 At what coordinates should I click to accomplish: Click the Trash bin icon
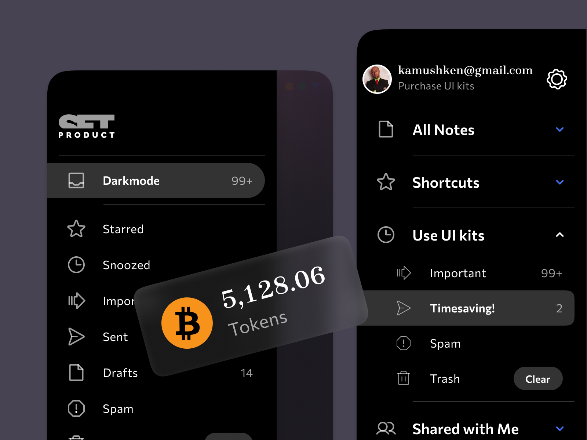(x=403, y=378)
